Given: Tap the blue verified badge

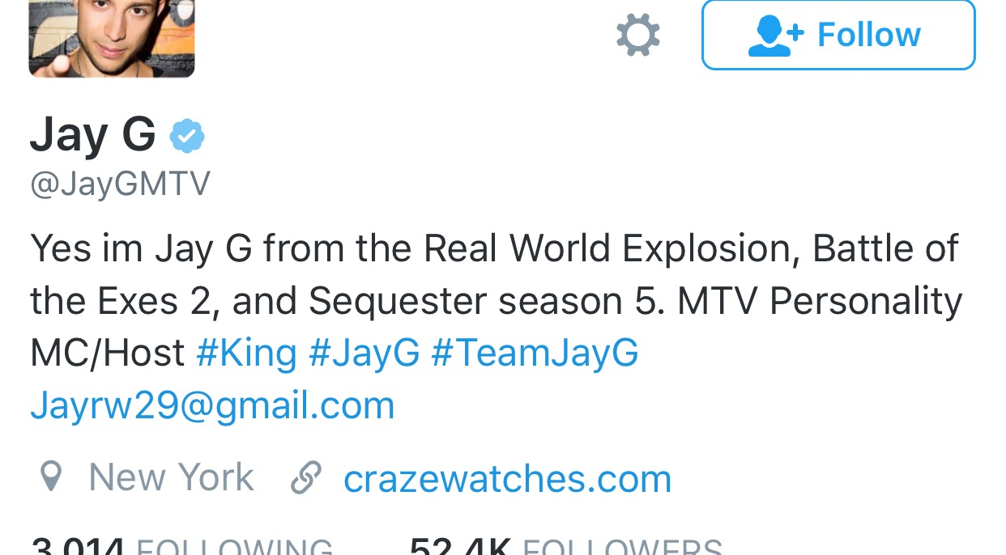Looking at the screenshot, I should (x=186, y=136).
